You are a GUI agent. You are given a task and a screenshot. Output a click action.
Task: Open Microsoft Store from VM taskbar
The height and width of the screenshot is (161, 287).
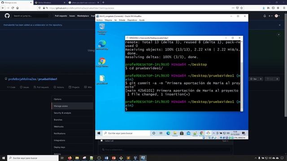182,133
